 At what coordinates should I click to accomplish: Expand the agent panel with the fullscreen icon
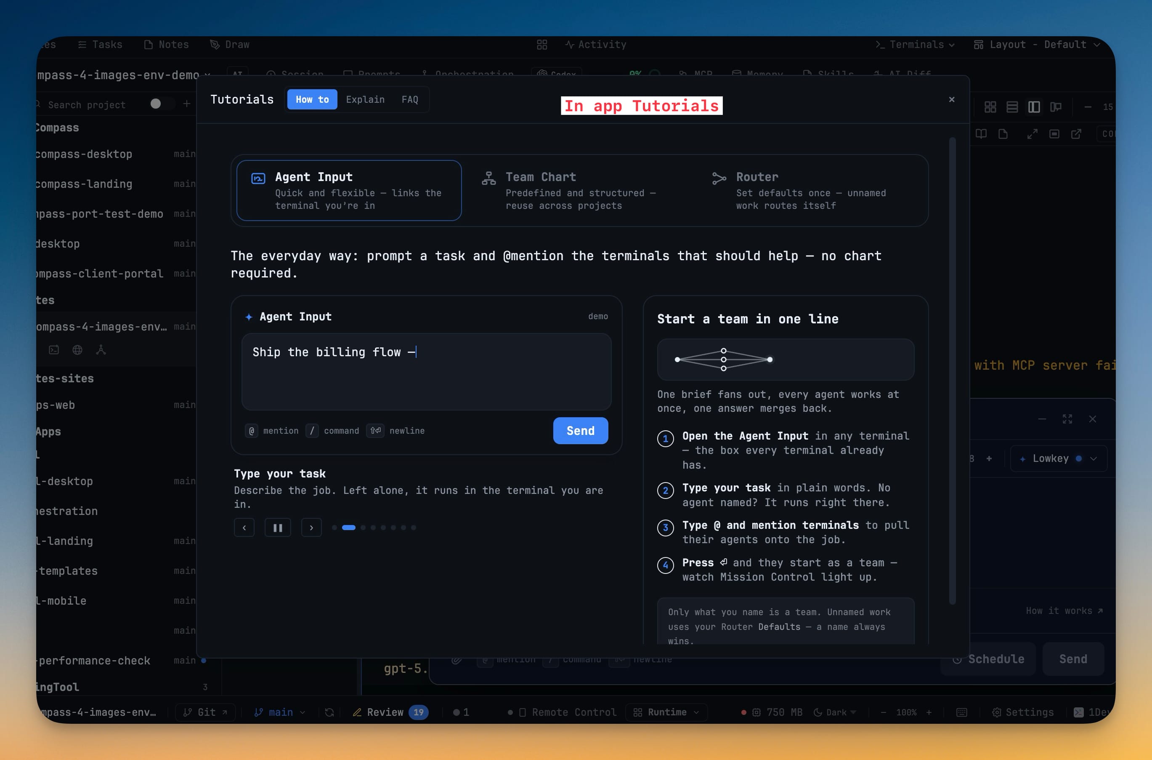click(1067, 419)
